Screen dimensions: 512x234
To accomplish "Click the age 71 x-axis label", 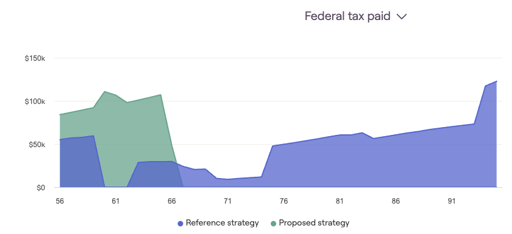I will [227, 201].
